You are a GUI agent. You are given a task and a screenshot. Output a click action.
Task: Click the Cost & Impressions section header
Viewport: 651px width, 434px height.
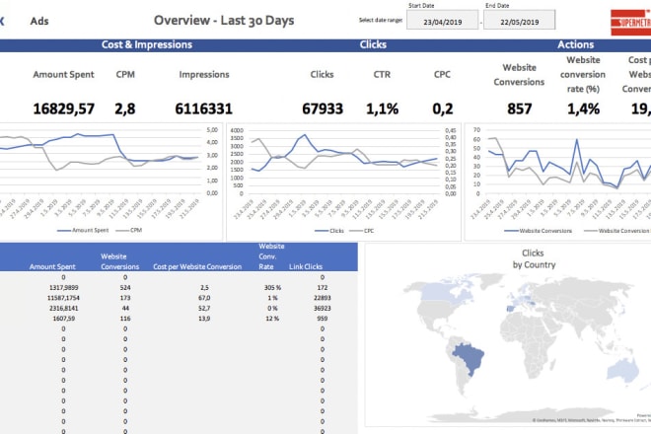point(147,44)
